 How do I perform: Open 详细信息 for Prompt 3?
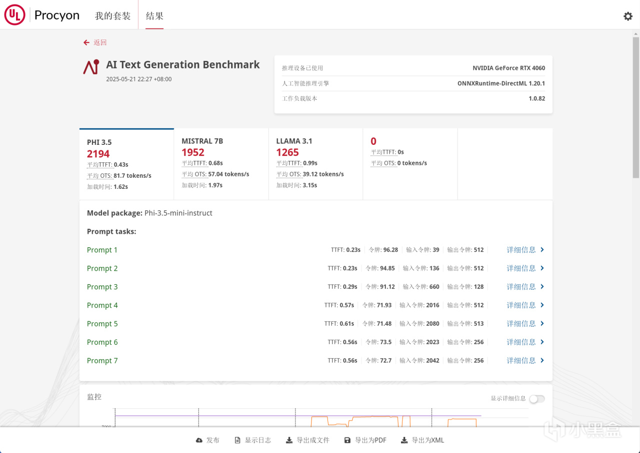(521, 287)
